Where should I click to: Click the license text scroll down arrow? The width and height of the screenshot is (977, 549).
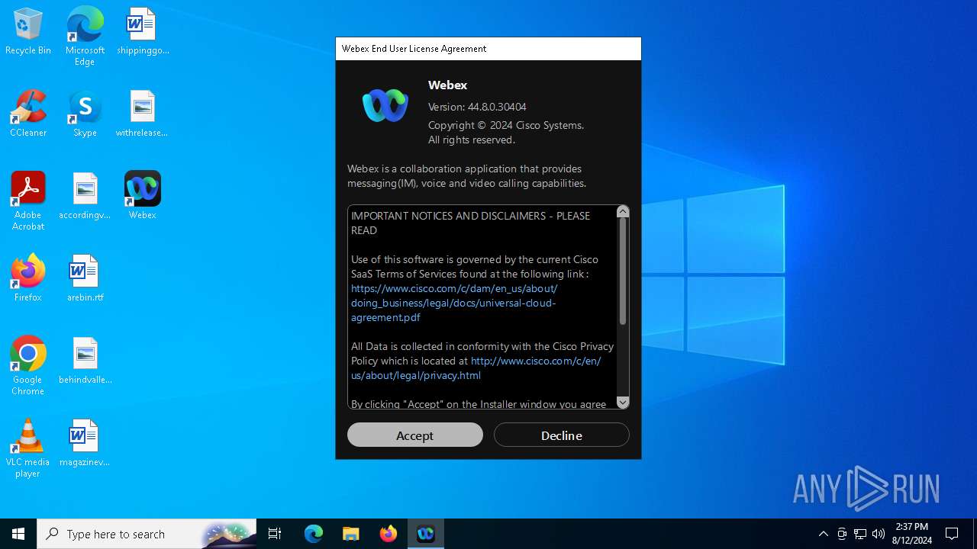623,403
